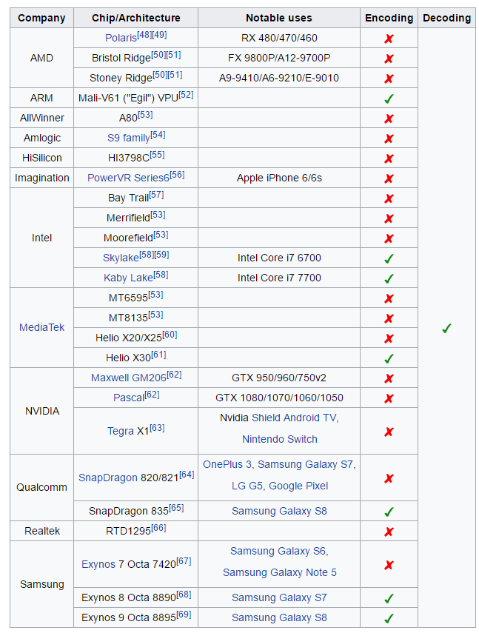The height and width of the screenshot is (633, 479).
Task: Open the Maxwell GM206 link
Action: click(x=129, y=378)
